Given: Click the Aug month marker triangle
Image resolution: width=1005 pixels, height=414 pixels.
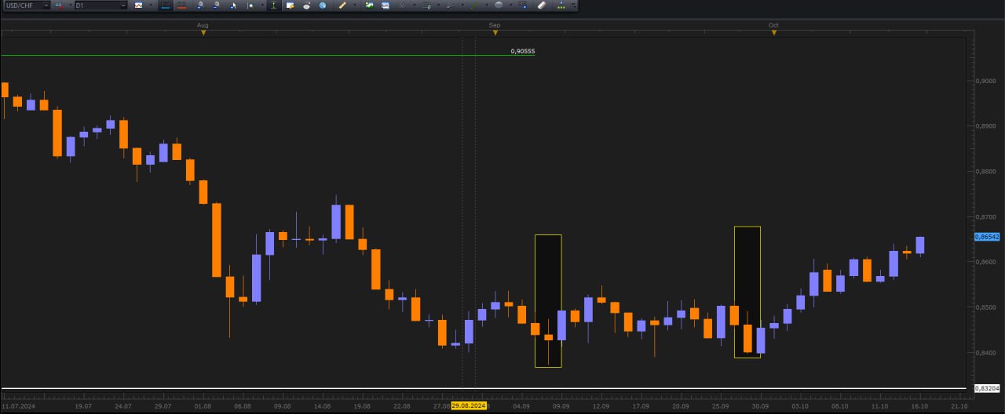Looking at the screenshot, I should [x=203, y=32].
